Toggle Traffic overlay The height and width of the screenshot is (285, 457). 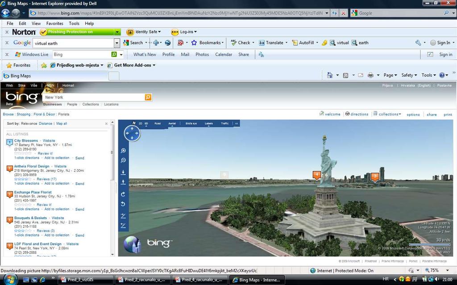[x=225, y=124]
